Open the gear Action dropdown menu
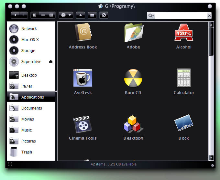 (66, 15)
